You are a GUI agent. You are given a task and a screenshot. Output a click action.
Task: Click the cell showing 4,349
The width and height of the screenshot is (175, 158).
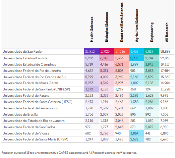pos(106,83)
